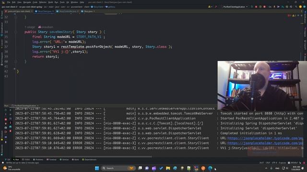Click the rerun application icon in toolbar
307x172 pixels.
tap(252, 7)
